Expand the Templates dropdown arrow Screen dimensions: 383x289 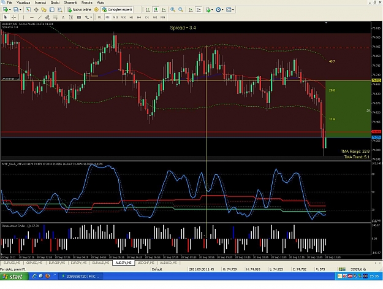click(233, 10)
